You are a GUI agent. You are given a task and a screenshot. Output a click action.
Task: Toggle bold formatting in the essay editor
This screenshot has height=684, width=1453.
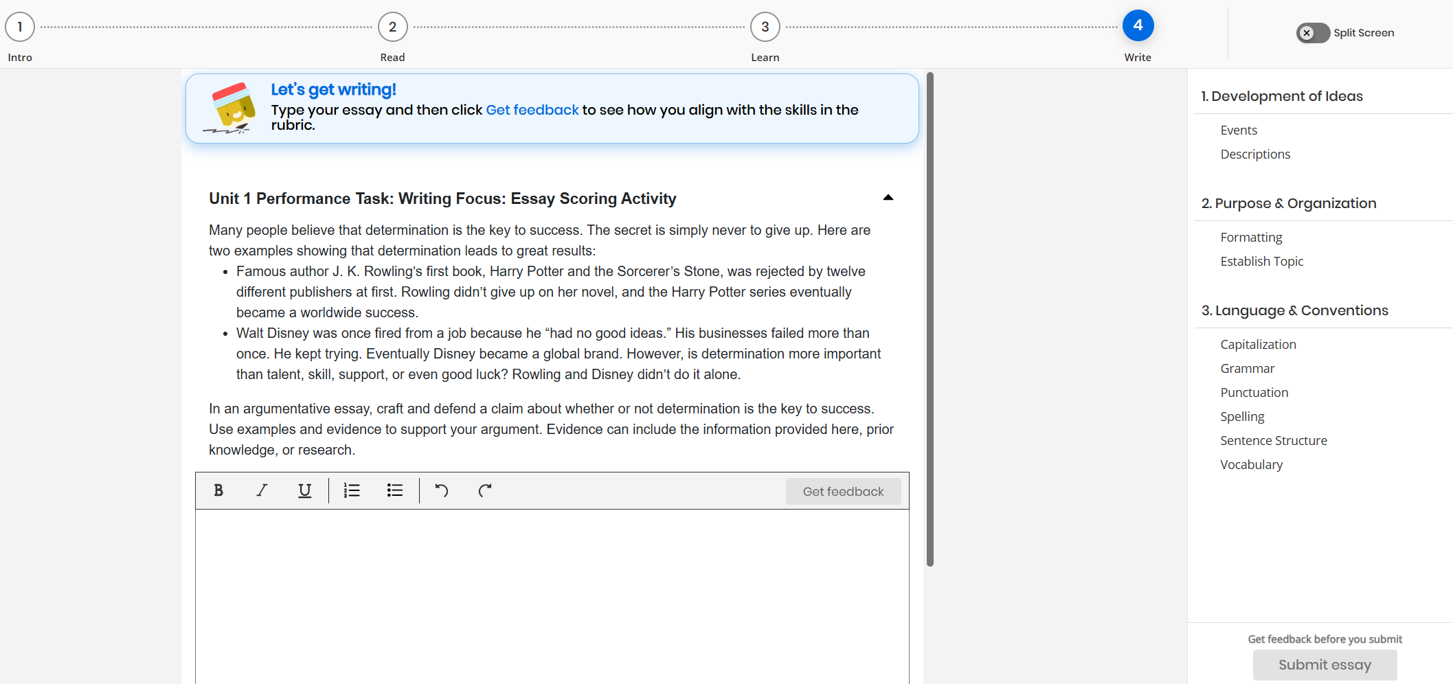218,490
